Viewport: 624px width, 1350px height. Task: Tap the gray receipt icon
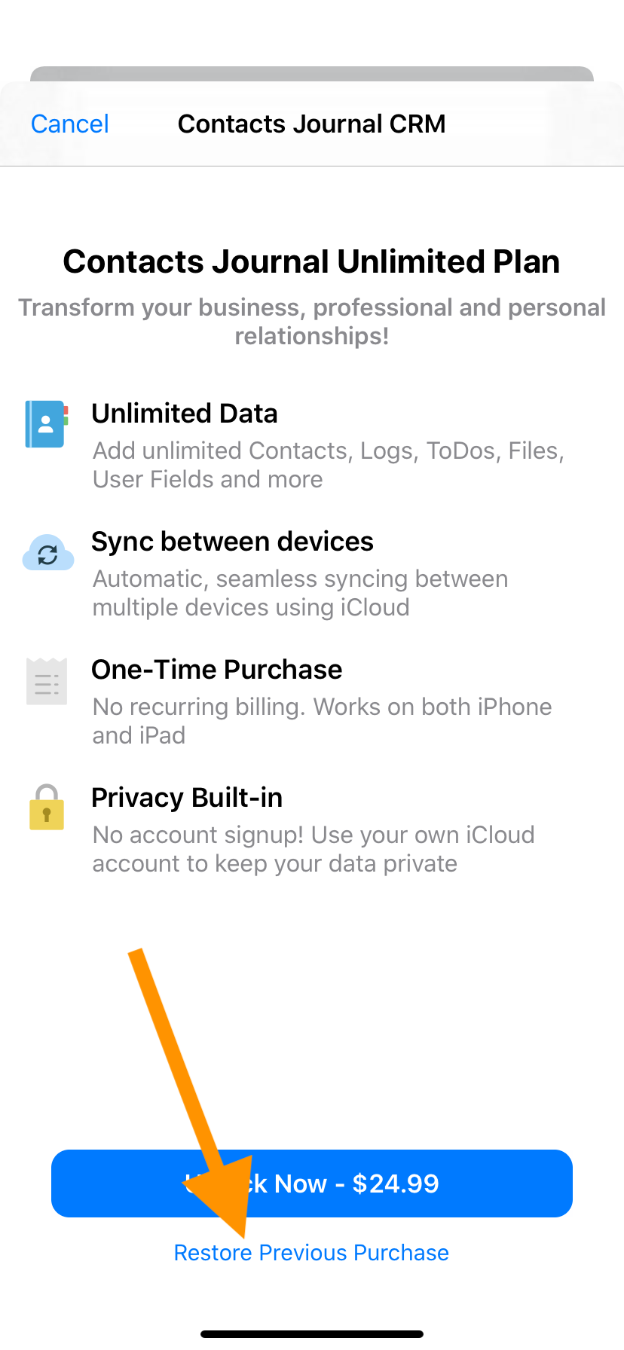(47, 682)
